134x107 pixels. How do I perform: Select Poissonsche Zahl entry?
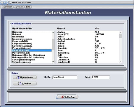click(x=32, y=53)
